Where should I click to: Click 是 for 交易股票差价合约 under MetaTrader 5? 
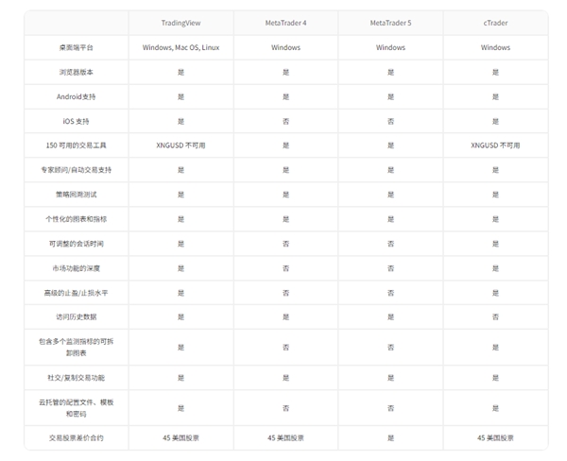(x=390, y=438)
